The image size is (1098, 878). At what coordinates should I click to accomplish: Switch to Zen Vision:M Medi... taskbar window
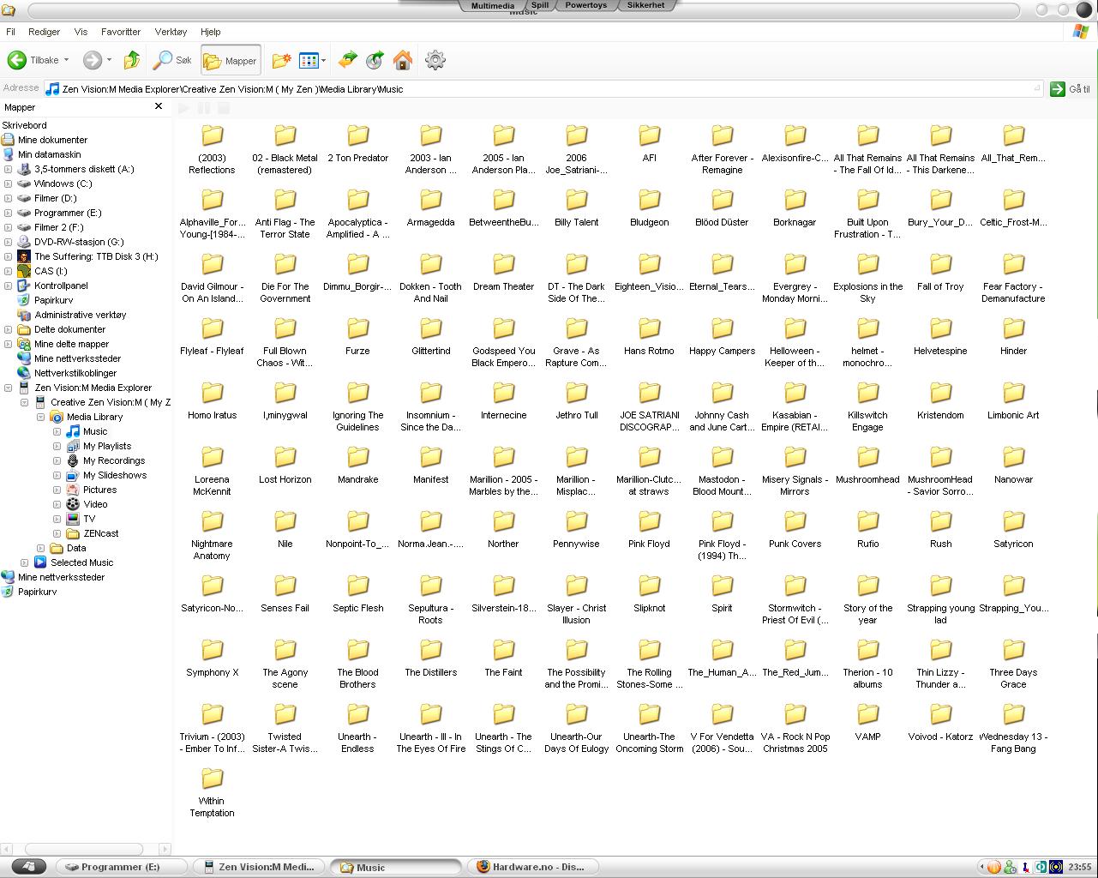click(259, 867)
